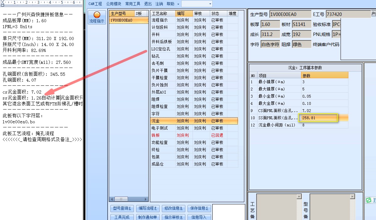Image resolution: width=376 pixels, height=220 pixels.
Task: Open the menu bar combo box dropdown
Action: pos(210,4)
